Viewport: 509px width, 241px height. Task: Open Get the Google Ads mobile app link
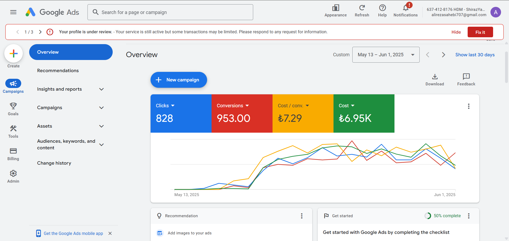click(x=73, y=233)
